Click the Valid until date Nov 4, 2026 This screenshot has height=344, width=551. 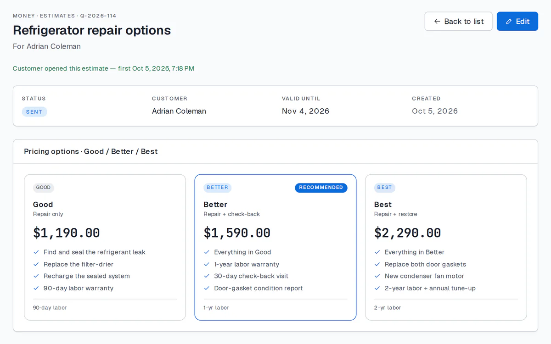tap(305, 111)
